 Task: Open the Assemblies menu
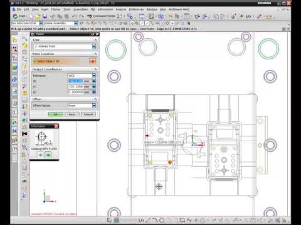click(x=81, y=9)
